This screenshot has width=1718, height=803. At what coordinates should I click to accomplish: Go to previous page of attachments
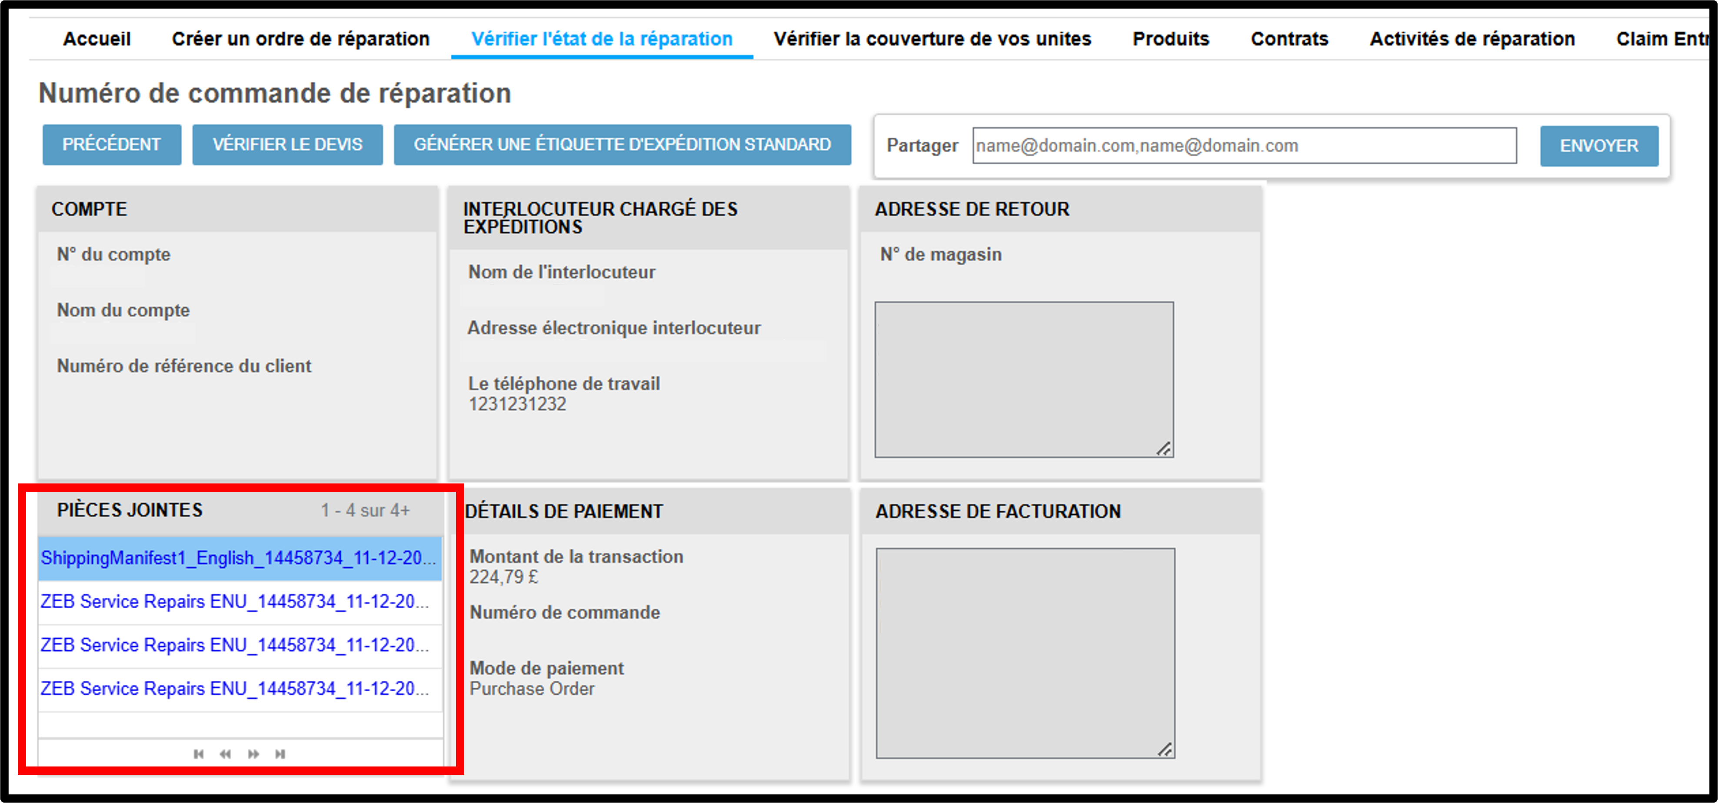(226, 753)
